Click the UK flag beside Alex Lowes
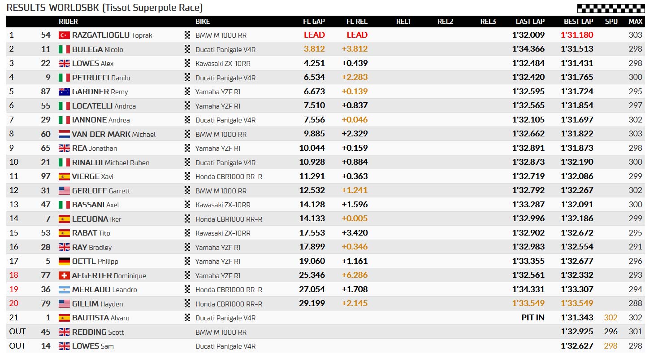Viewport: 654px width, 354px height. 64,63
